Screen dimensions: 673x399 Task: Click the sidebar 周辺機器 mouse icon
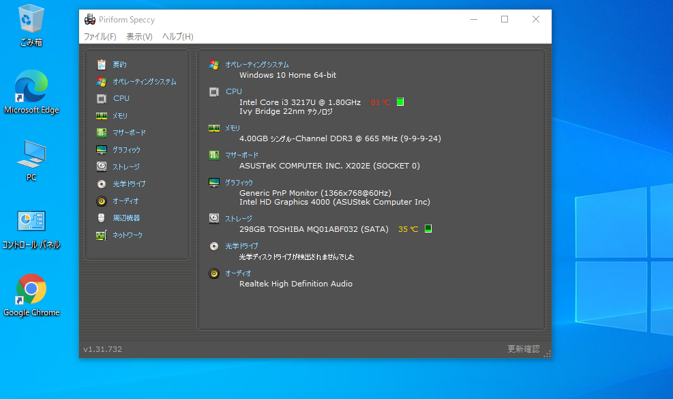(x=102, y=218)
